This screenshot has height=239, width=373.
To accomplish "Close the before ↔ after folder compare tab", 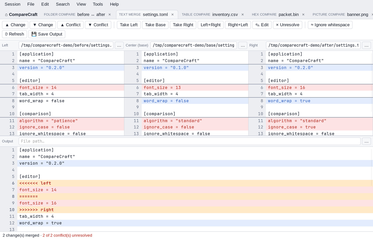I will click(110, 15).
